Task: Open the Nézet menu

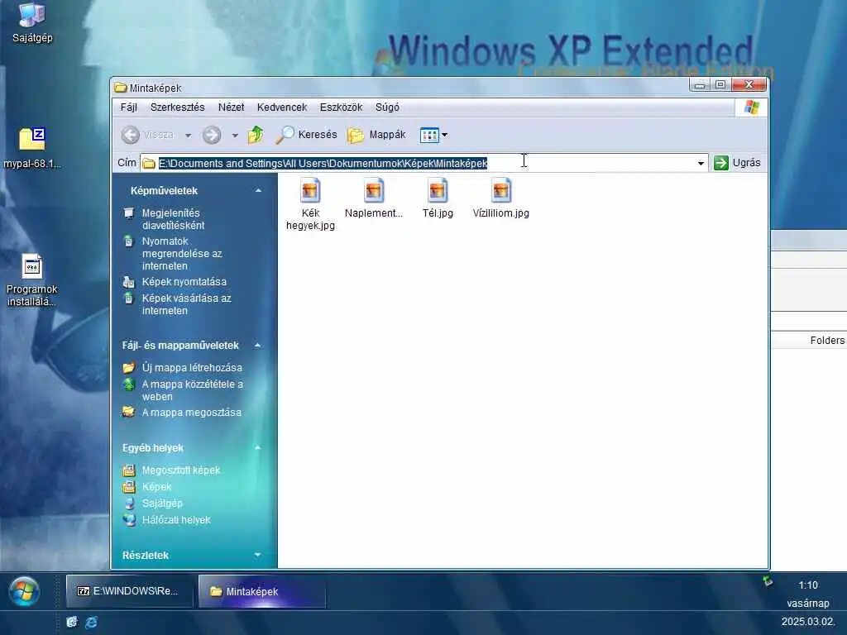Action: point(232,107)
